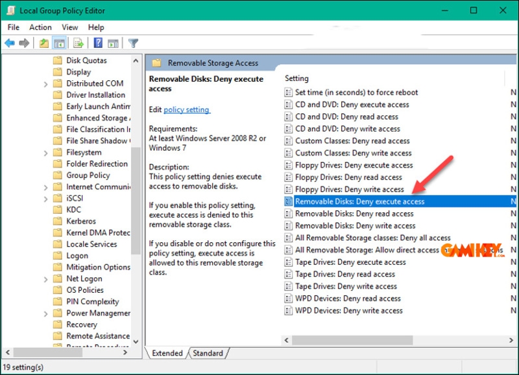Select Custom Classes: Deny write access
519x375 pixels.
(x=353, y=153)
